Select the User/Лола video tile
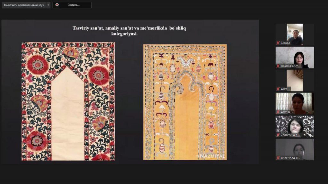Viewport: 328px width, 184px height. (295, 149)
